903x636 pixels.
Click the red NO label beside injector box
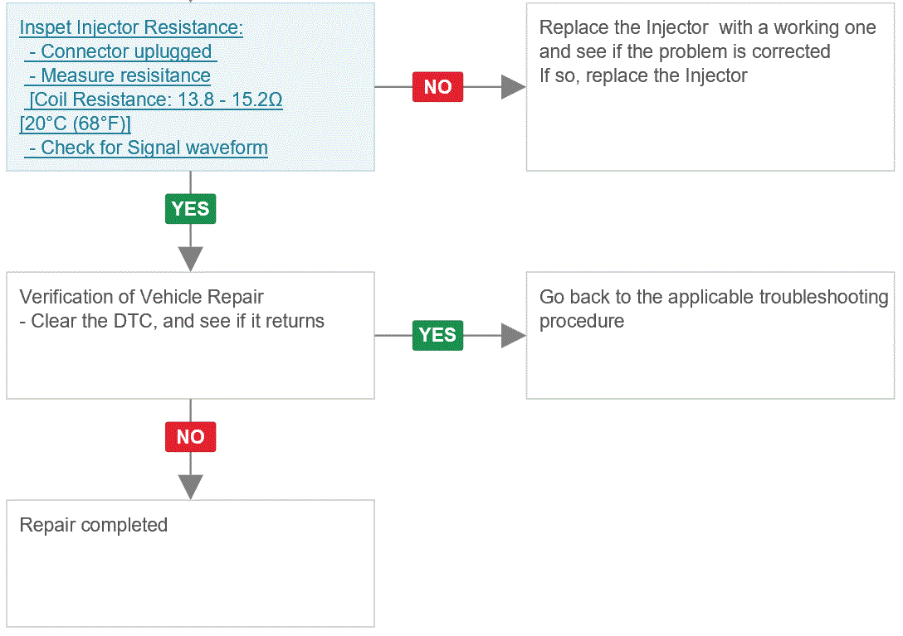point(437,87)
